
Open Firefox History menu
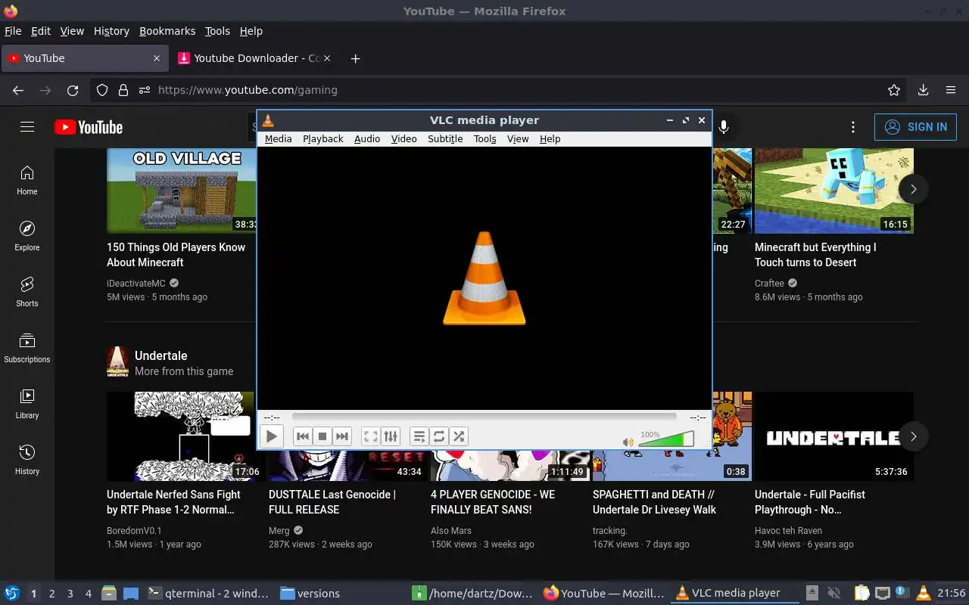111,31
